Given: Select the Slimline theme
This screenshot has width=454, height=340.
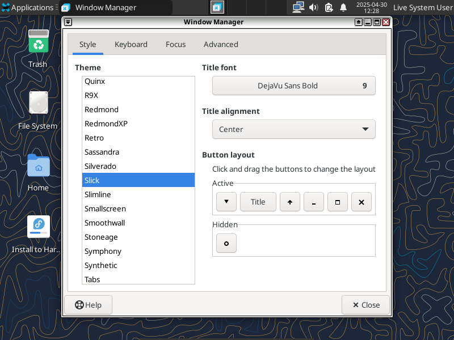Looking at the screenshot, I should [138, 194].
